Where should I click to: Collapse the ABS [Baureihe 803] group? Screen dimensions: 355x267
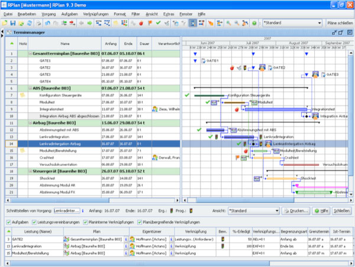pos(29,87)
